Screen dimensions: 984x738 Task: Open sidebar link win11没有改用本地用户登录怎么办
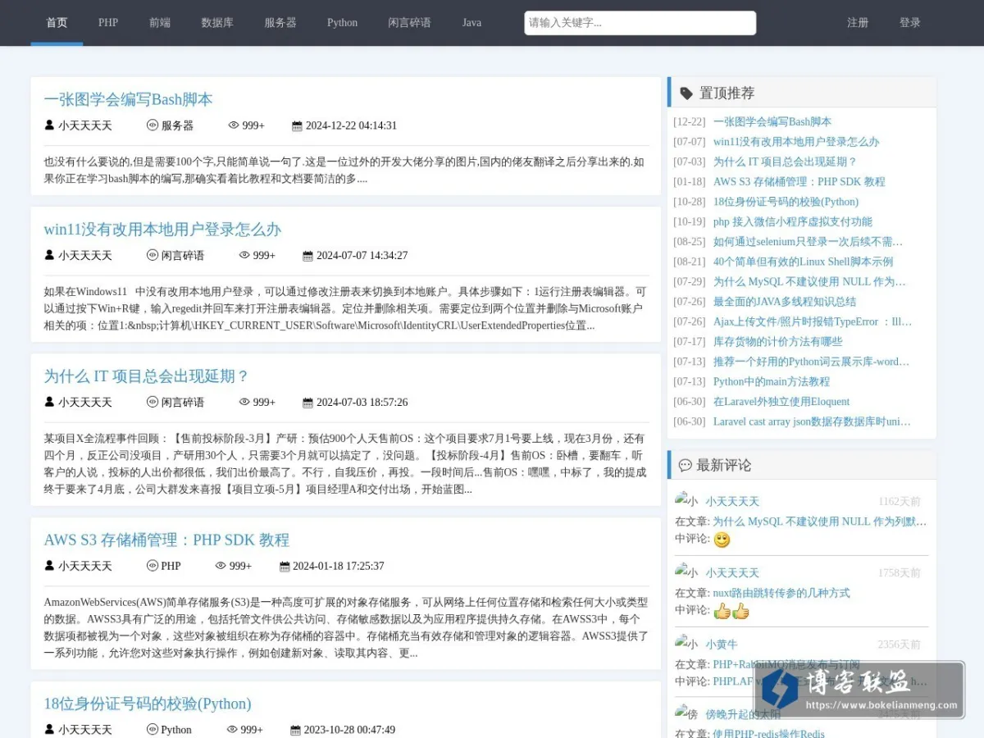tap(796, 142)
